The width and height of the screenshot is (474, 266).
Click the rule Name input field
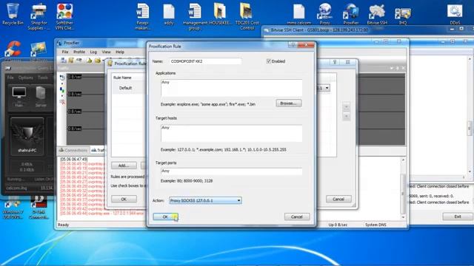tap(205, 61)
